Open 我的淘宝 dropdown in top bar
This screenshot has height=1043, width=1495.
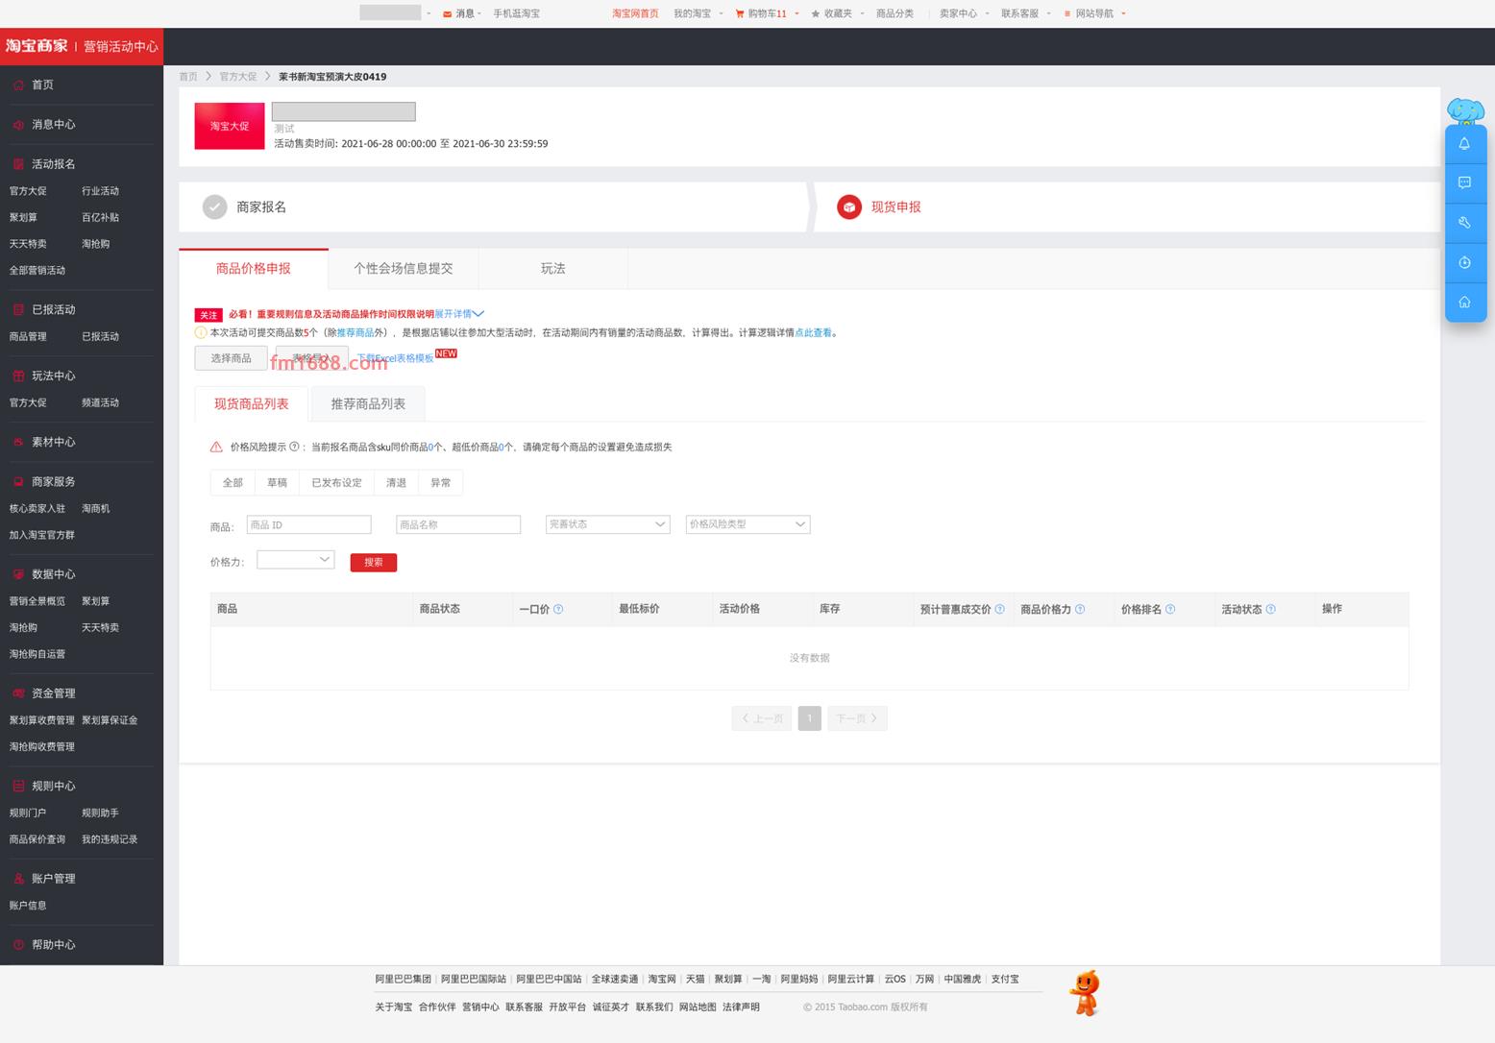coord(698,13)
